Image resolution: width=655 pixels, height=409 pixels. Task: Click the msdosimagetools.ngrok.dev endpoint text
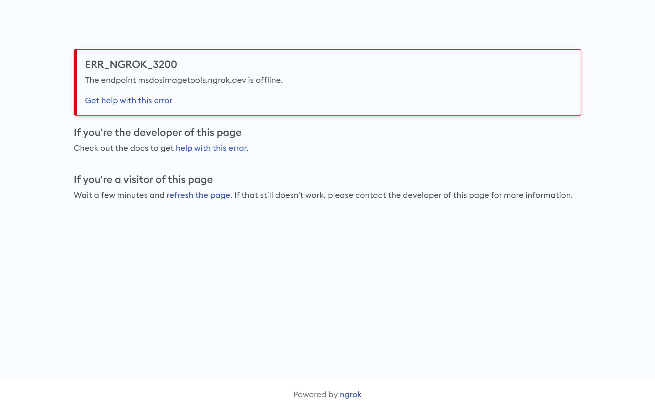coord(192,80)
